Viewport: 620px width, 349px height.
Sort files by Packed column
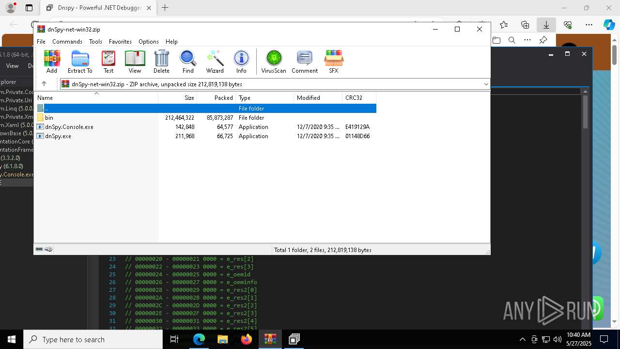tap(217, 98)
